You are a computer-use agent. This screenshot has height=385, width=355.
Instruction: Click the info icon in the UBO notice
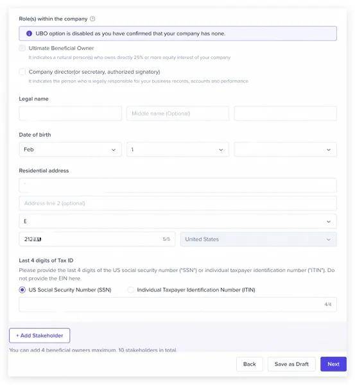29,33
